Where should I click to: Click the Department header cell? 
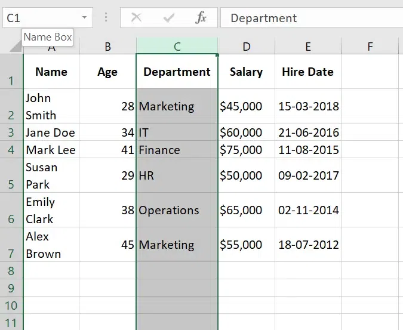(177, 72)
